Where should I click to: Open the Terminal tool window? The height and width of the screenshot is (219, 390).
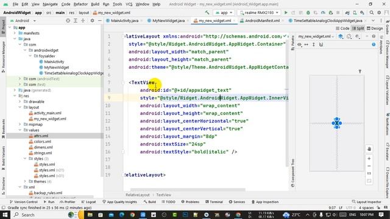(214, 202)
